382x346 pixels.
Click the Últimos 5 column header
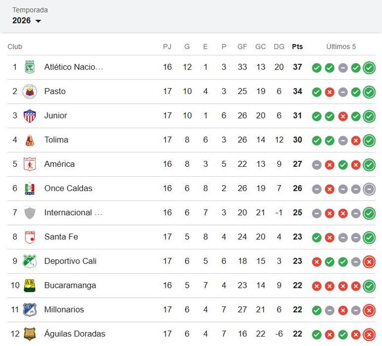pyautogui.click(x=341, y=47)
